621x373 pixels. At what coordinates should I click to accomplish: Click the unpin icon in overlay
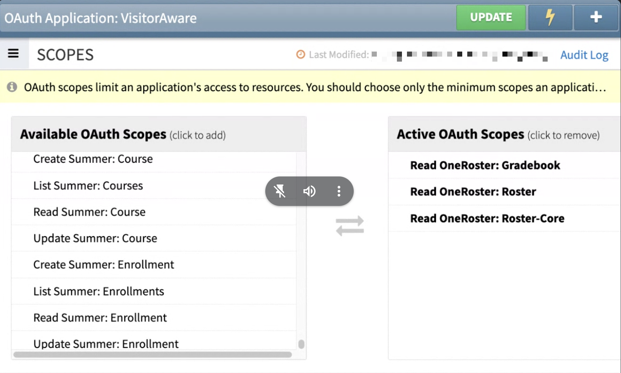(x=280, y=191)
